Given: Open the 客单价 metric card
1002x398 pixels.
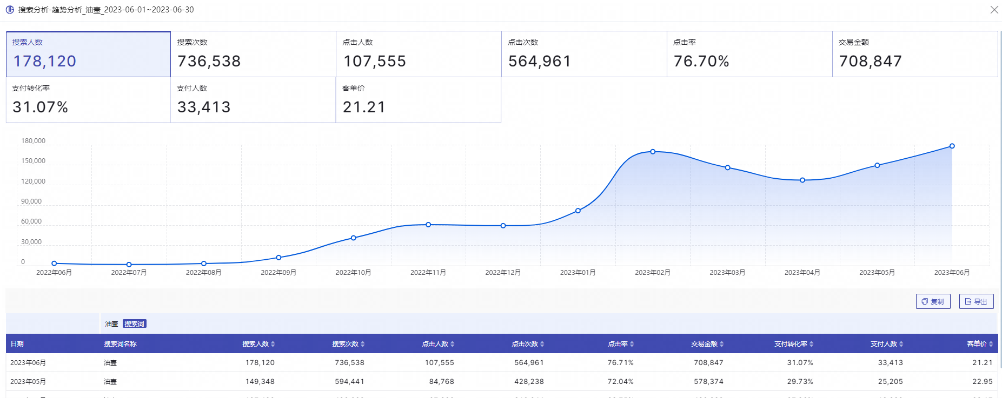Looking at the screenshot, I should [419, 100].
